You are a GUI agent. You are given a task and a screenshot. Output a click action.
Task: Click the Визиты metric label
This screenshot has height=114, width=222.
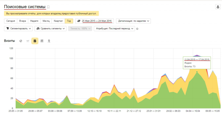click(x=10, y=41)
